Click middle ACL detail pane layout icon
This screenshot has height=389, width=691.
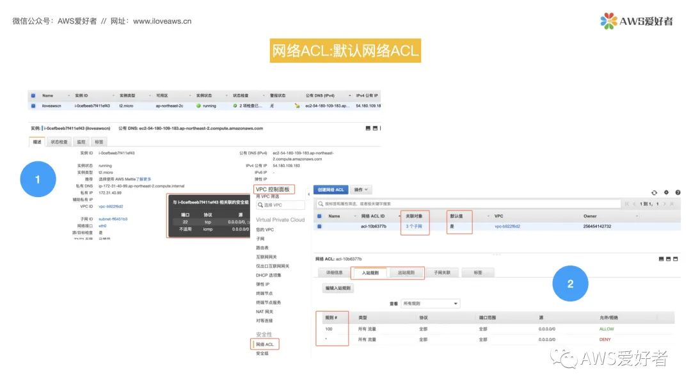[x=668, y=259]
